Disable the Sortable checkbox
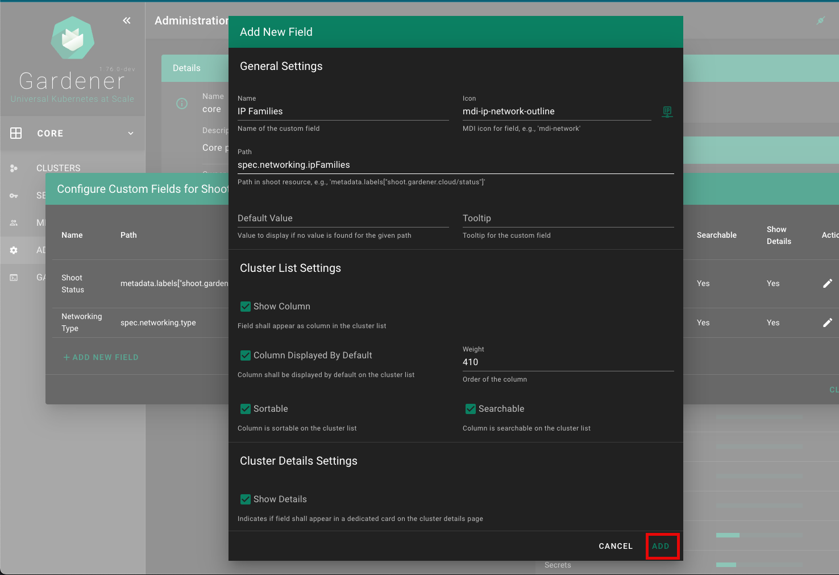 coord(246,409)
